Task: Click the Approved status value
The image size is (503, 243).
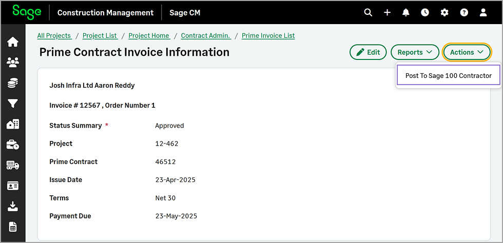Action: tap(169, 126)
